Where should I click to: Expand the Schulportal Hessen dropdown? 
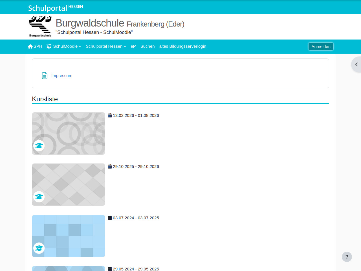point(106,46)
